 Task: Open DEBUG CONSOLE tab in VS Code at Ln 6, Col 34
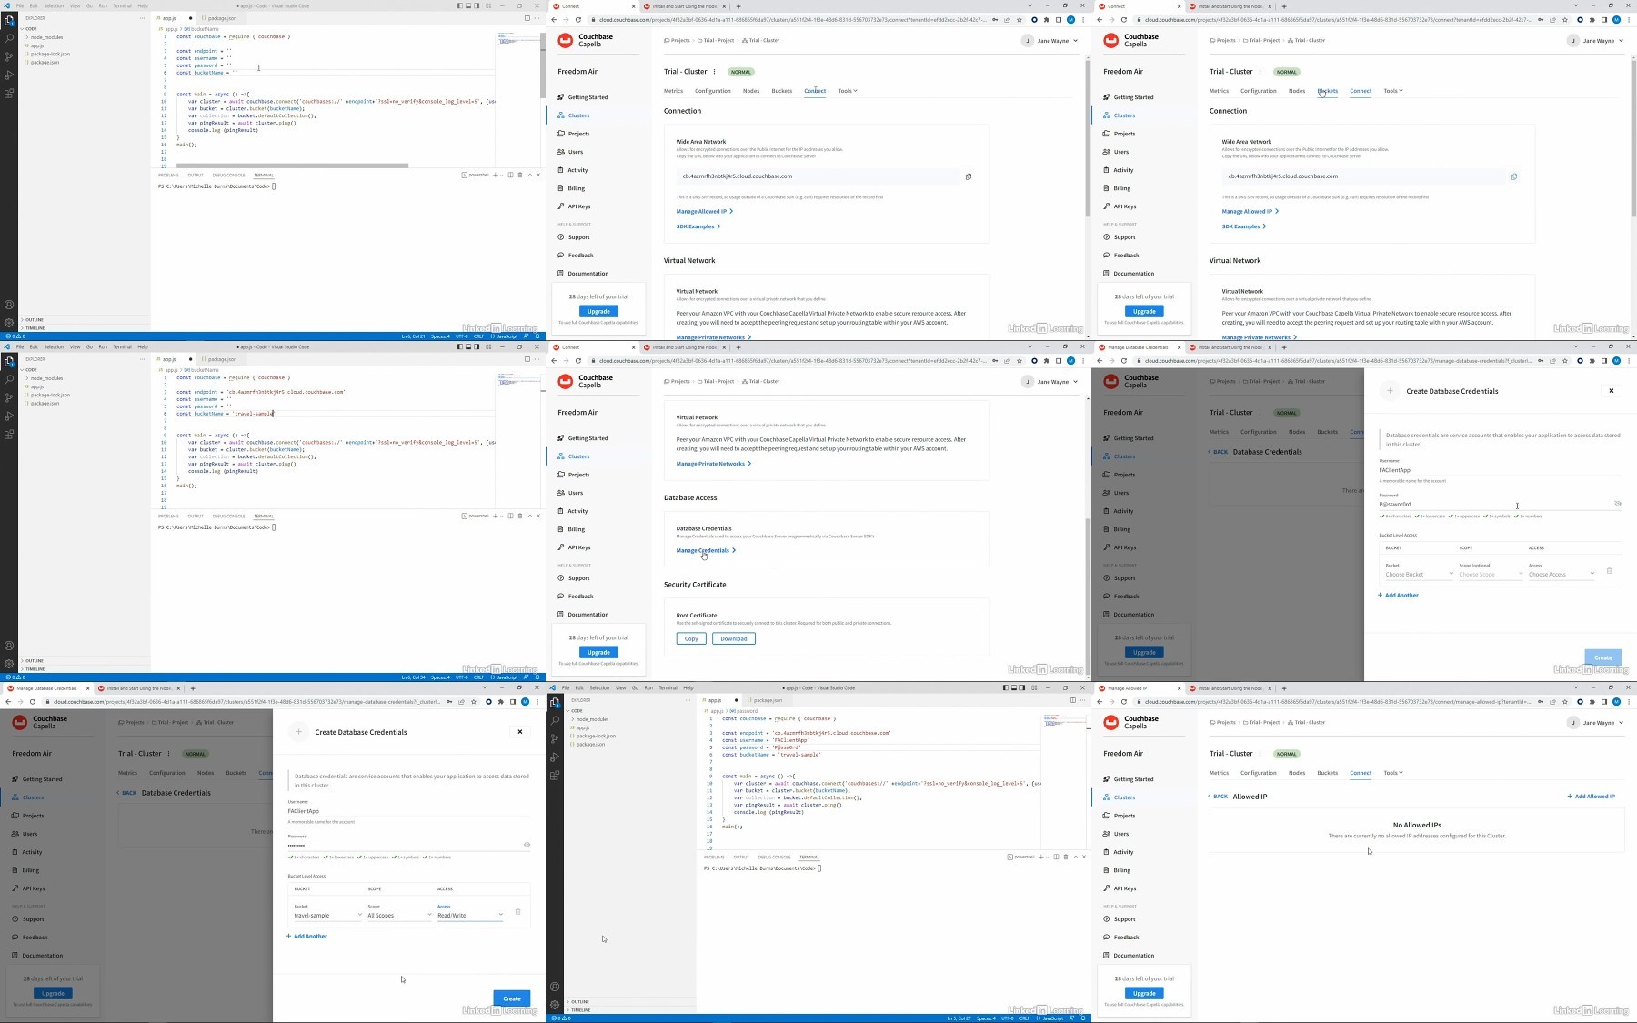(228, 517)
